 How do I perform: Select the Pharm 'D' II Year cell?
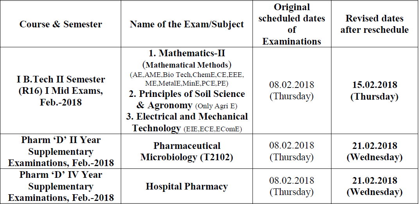(61, 151)
